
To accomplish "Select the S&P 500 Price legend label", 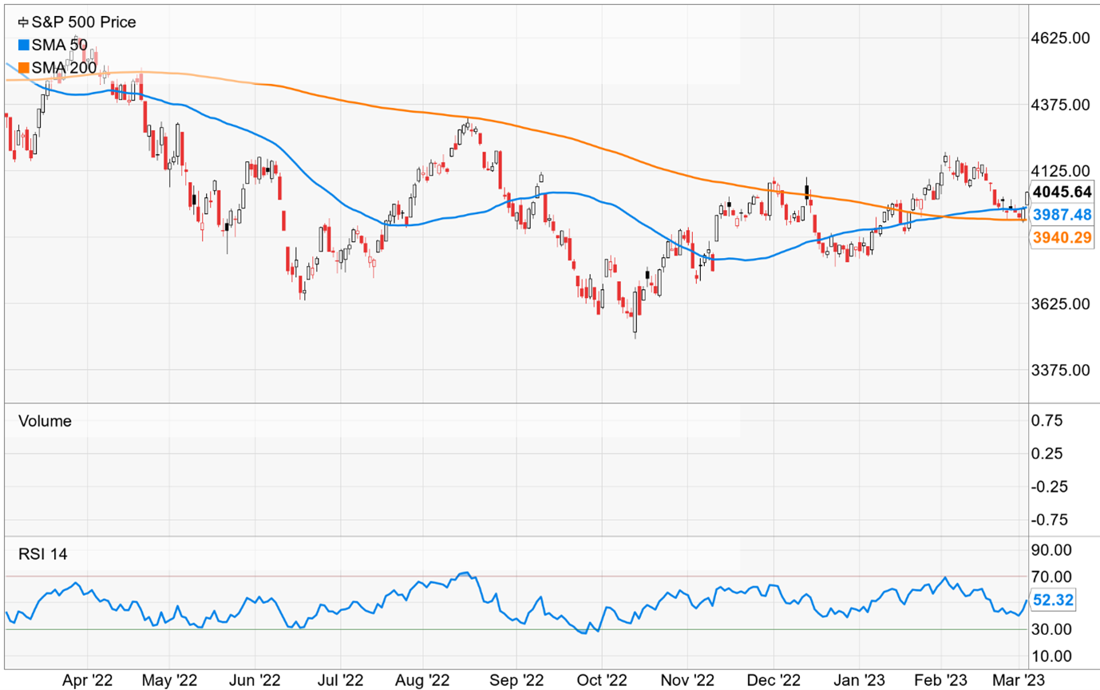I will pos(82,22).
